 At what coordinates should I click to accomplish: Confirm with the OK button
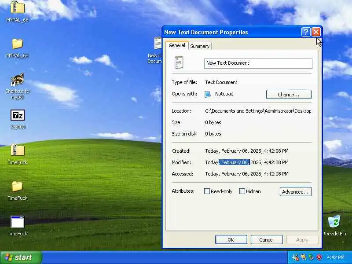coord(231,240)
